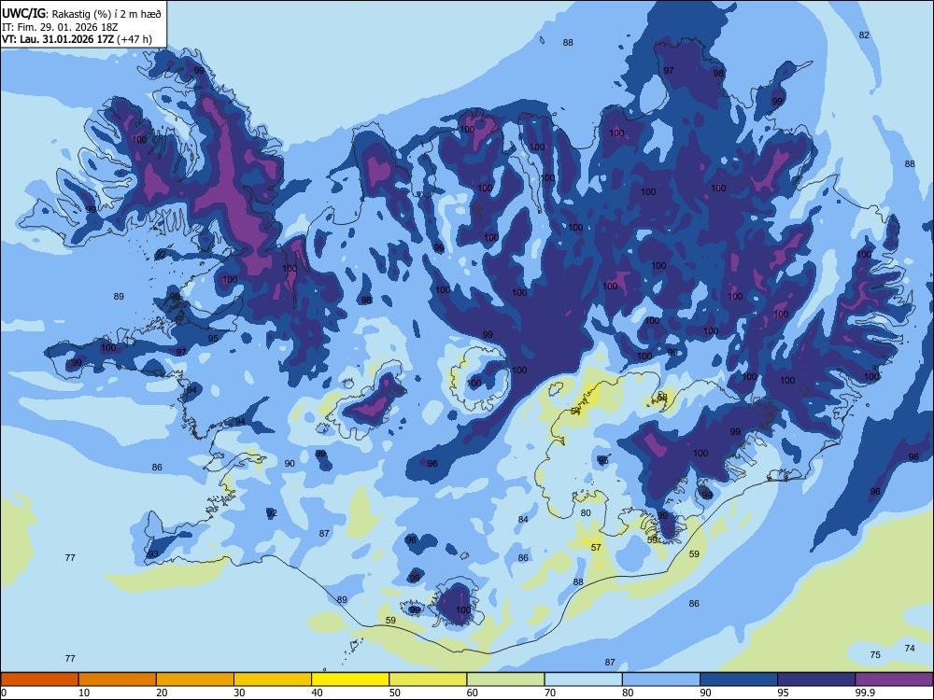Click the '80' humidity value on the map
The height and width of the screenshot is (700, 934).
click(x=586, y=513)
